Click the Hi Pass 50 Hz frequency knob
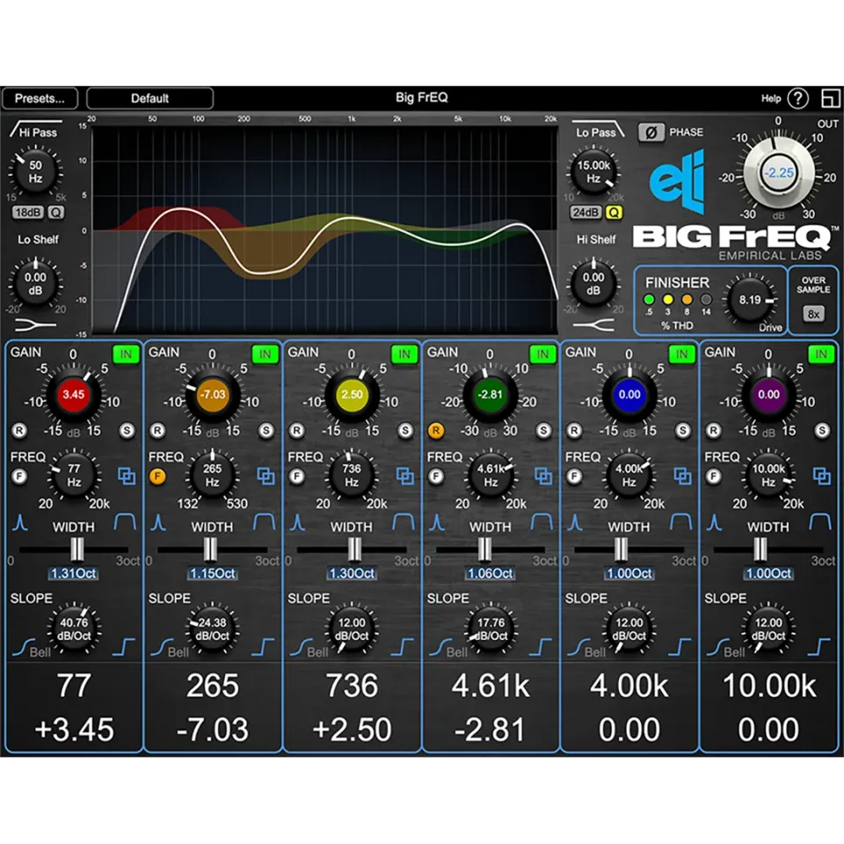 [x=35, y=171]
